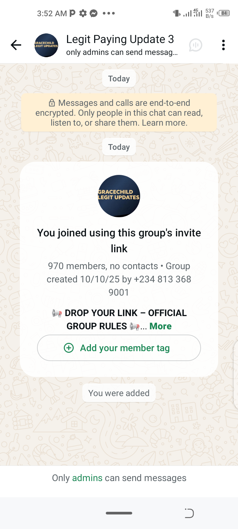
Task: Tap the megaphone emoji before DROP YOUR LINK
Action: 57,313
